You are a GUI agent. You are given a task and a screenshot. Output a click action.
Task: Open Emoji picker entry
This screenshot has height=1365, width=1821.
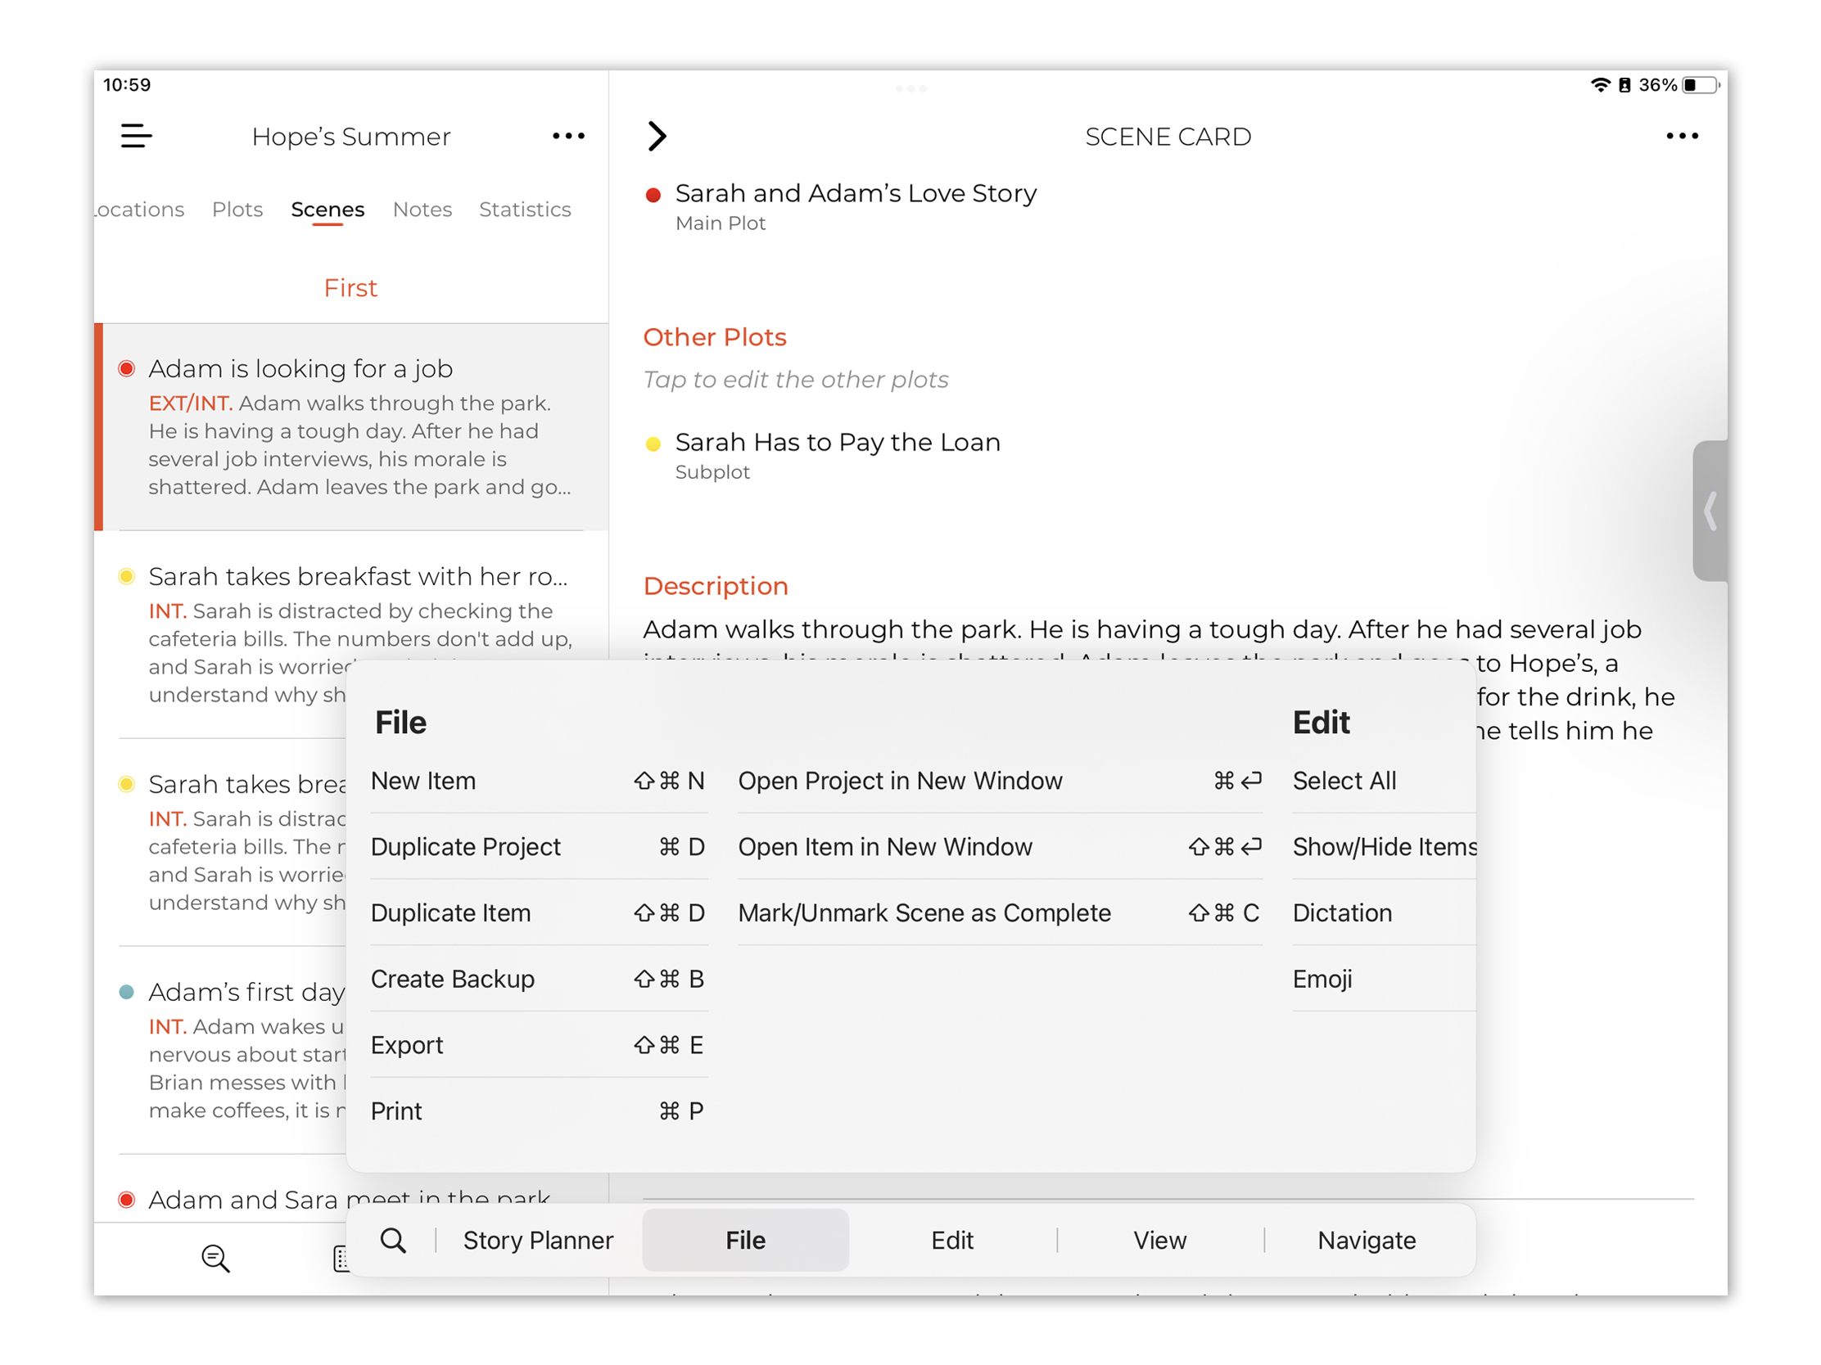tap(1383, 979)
